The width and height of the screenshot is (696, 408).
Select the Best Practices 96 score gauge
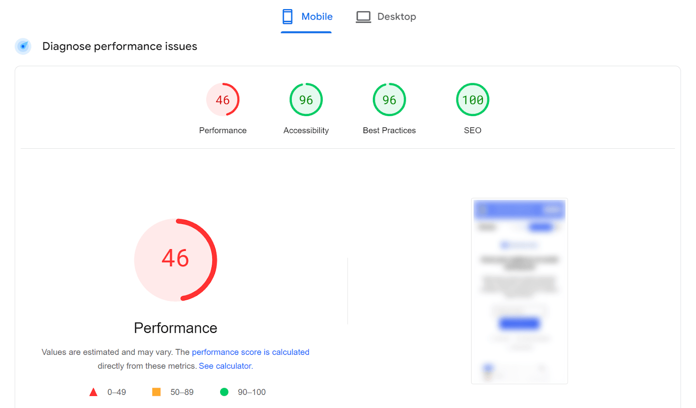(x=389, y=100)
